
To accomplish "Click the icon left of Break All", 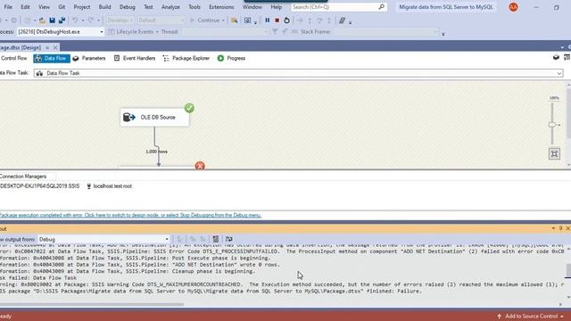I will 248,21.
